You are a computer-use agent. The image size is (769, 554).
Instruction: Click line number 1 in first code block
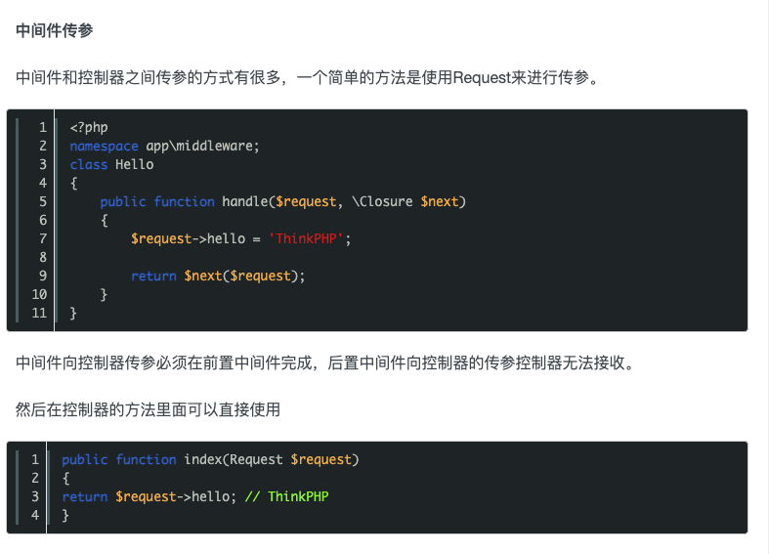[x=43, y=127]
